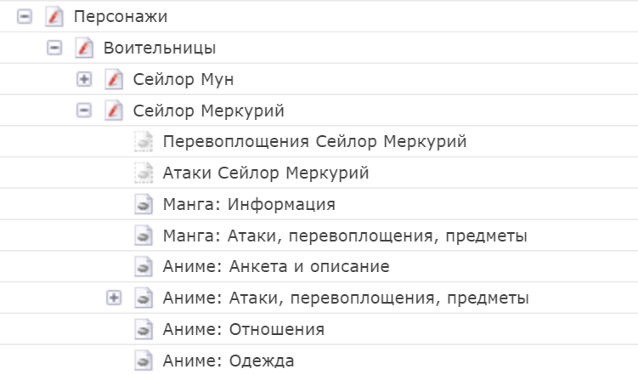Click the Манга: Информация document icon
Image resolution: width=638 pixels, height=375 pixels.
[x=144, y=205]
